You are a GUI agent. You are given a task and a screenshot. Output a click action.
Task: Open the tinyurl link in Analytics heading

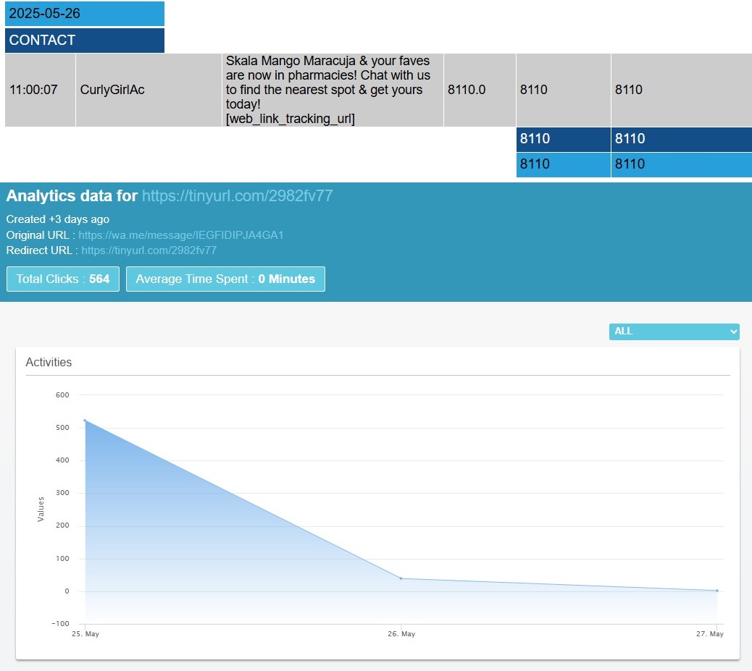point(237,195)
